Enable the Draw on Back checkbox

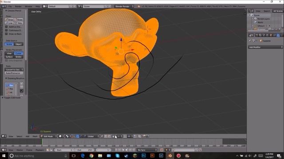6,34
